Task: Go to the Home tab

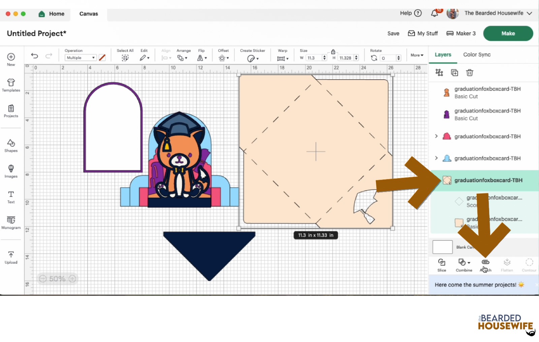Action: [x=52, y=14]
